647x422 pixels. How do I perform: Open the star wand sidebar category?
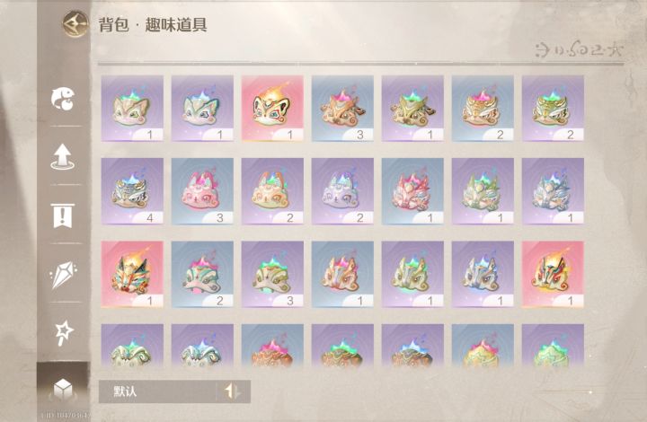pos(64,333)
